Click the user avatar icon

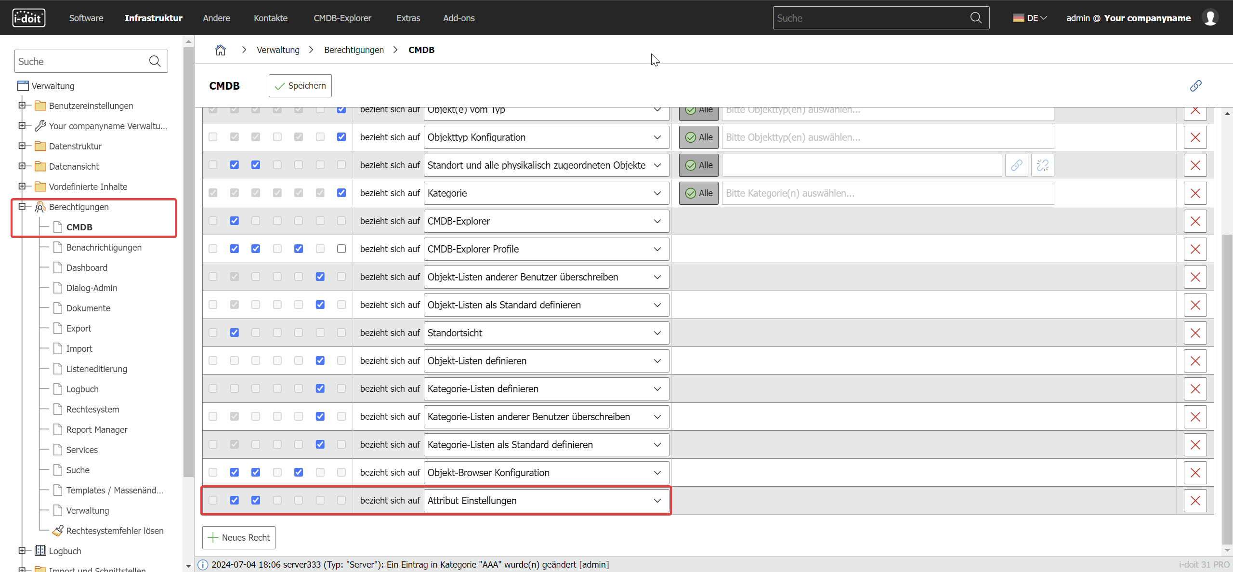[1211, 18]
